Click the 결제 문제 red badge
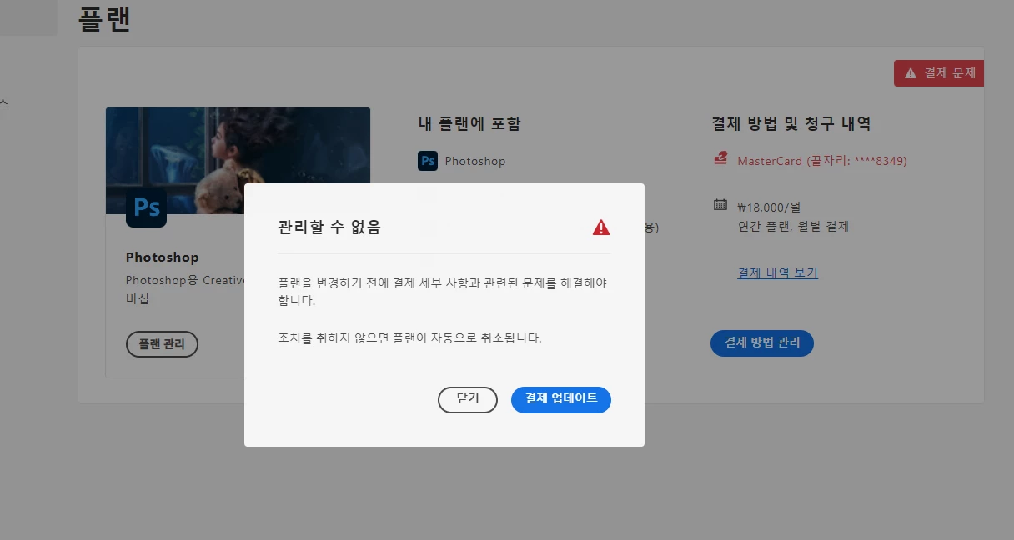Viewport: 1014px width, 540px height. (939, 73)
